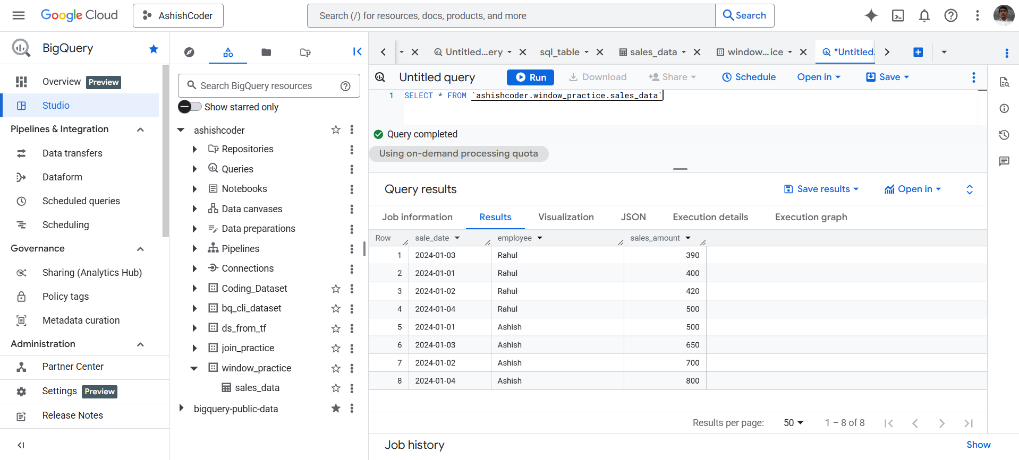Collapse the Governance section
Image resolution: width=1019 pixels, height=460 pixels.
pyautogui.click(x=140, y=249)
